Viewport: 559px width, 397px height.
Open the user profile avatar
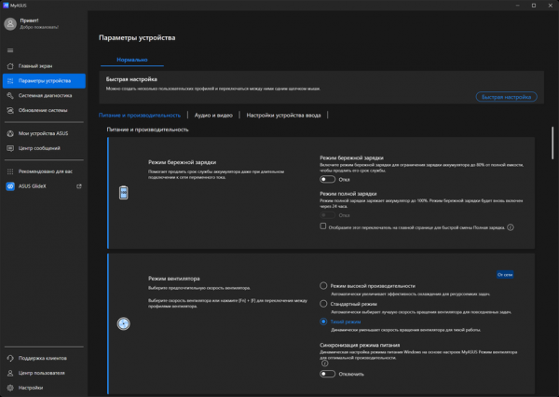(x=10, y=24)
